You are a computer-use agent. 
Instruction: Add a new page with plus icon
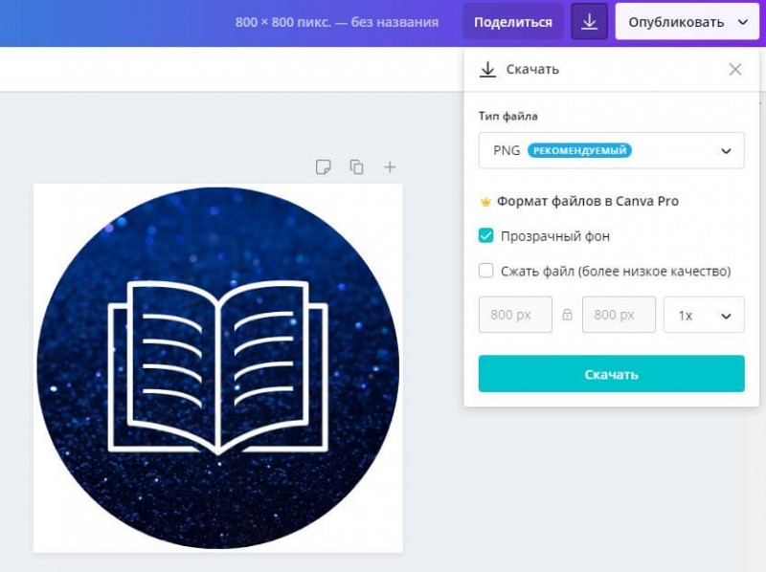[390, 167]
